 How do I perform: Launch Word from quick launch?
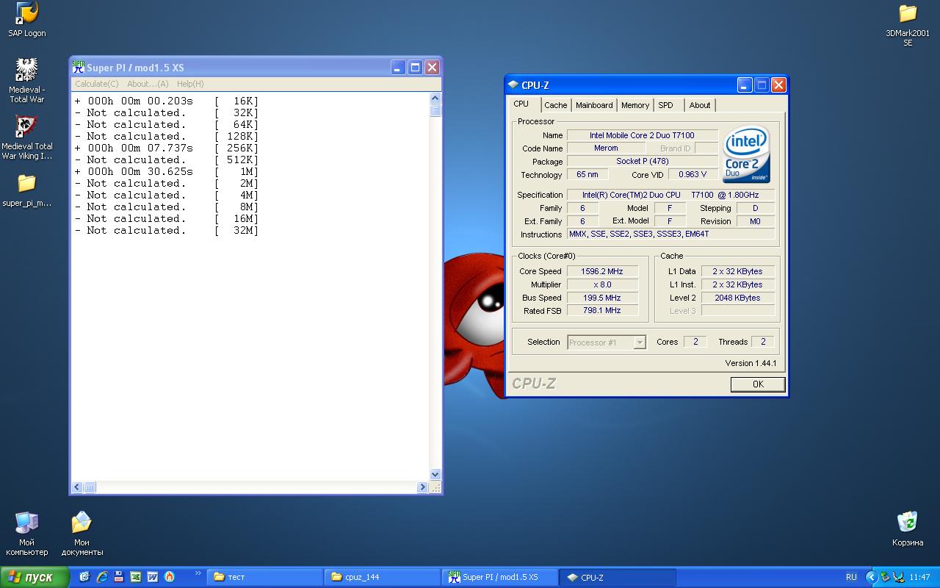[153, 577]
